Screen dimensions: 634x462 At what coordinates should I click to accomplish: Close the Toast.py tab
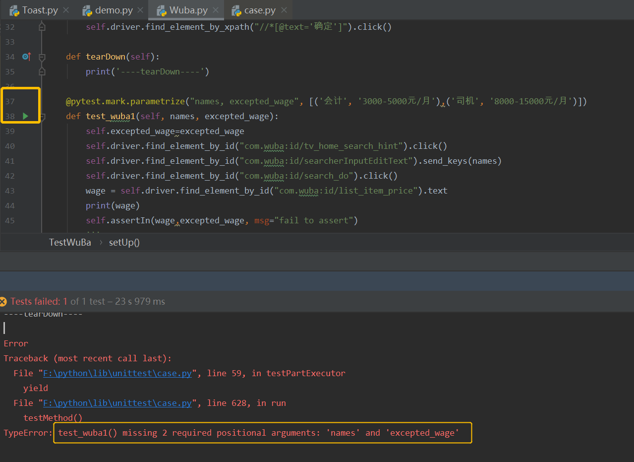click(65, 10)
